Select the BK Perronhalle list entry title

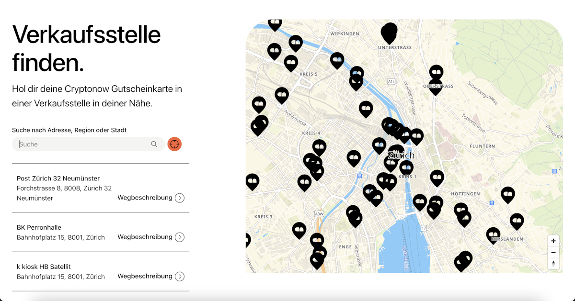39,227
